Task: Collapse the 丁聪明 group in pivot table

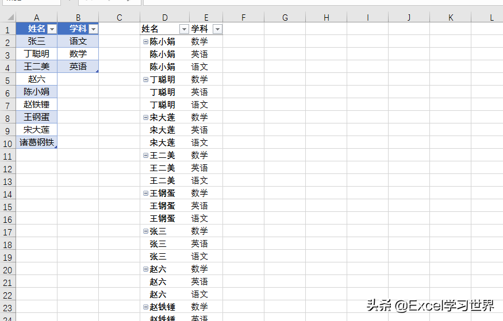Action: [x=145, y=79]
